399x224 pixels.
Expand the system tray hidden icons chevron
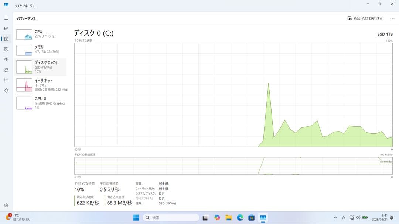tap(335, 217)
